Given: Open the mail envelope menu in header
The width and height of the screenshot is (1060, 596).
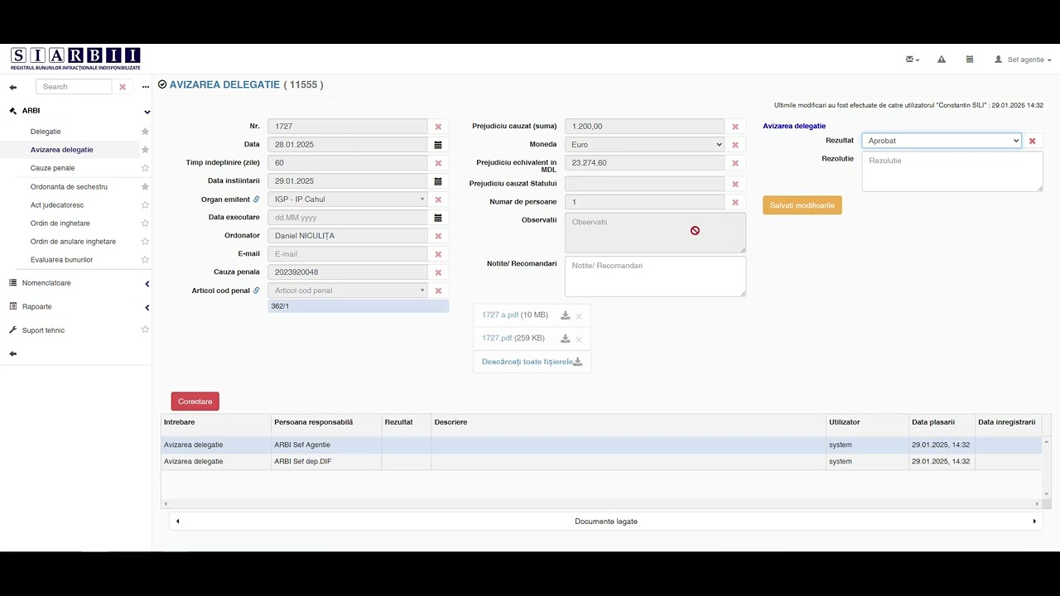Looking at the screenshot, I should [x=913, y=60].
